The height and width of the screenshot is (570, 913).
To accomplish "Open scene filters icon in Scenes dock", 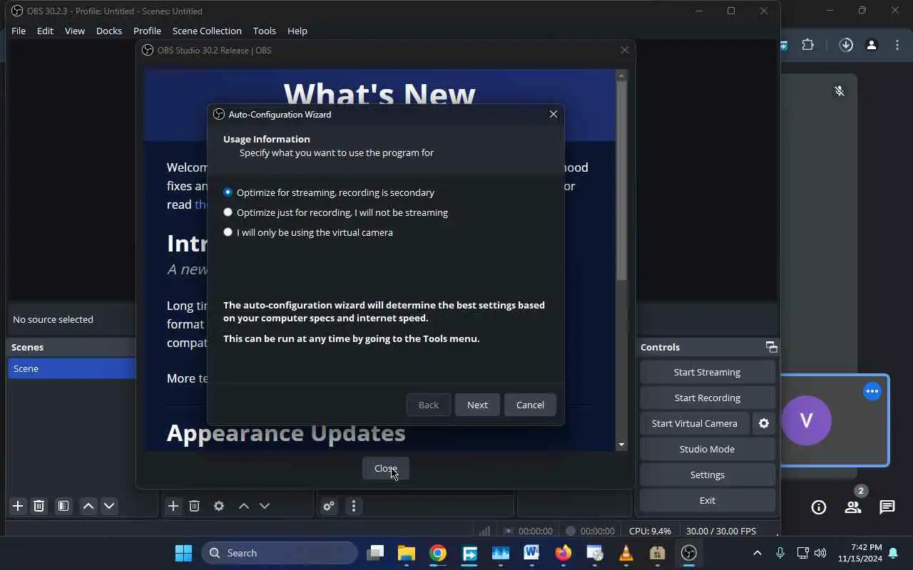I will (x=63, y=506).
